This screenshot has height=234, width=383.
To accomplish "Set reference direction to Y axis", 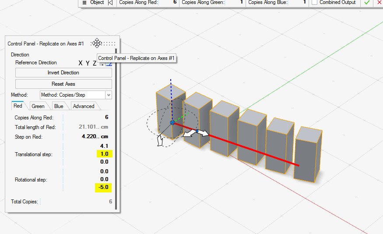I will 88,63.
